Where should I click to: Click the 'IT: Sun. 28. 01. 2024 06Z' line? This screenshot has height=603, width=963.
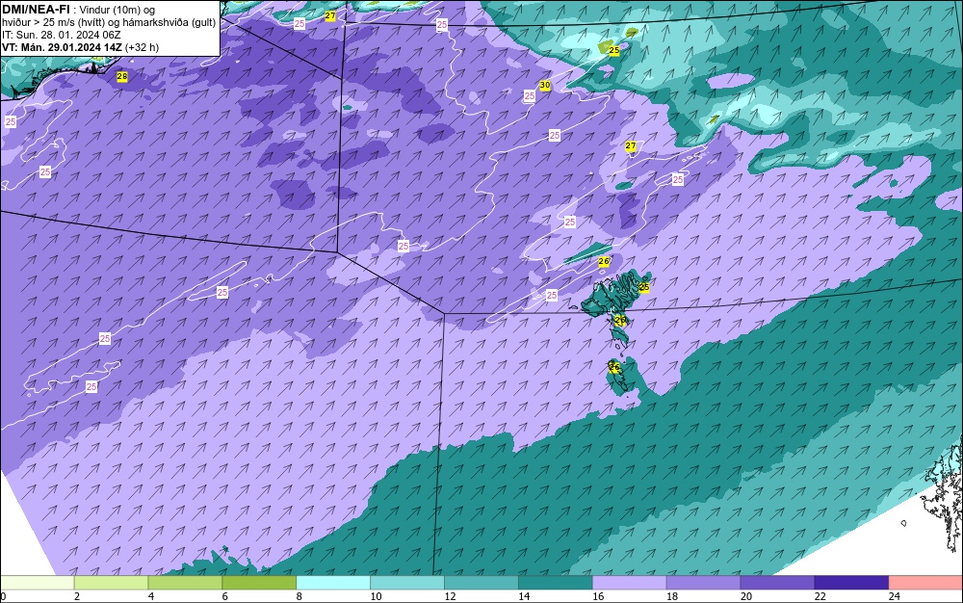(x=62, y=35)
